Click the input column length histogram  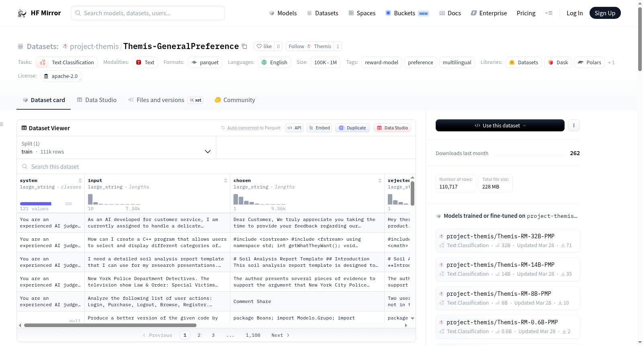click(115, 199)
